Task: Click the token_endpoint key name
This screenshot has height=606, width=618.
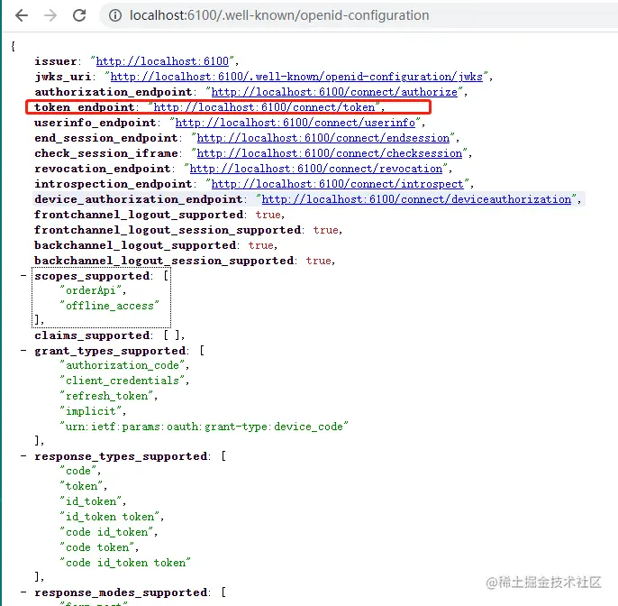Action: 85,107
